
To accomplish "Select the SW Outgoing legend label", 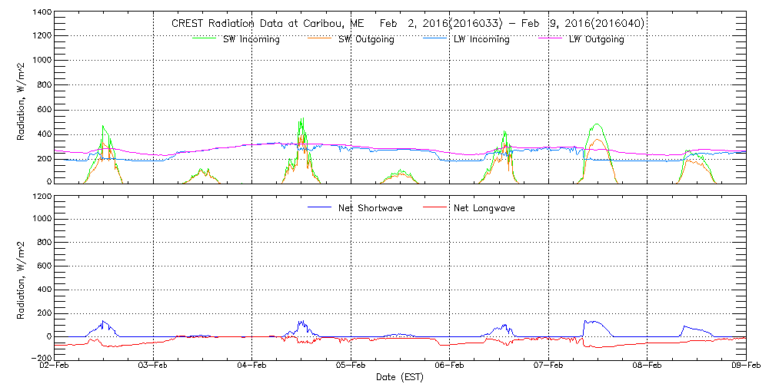I will [366, 39].
